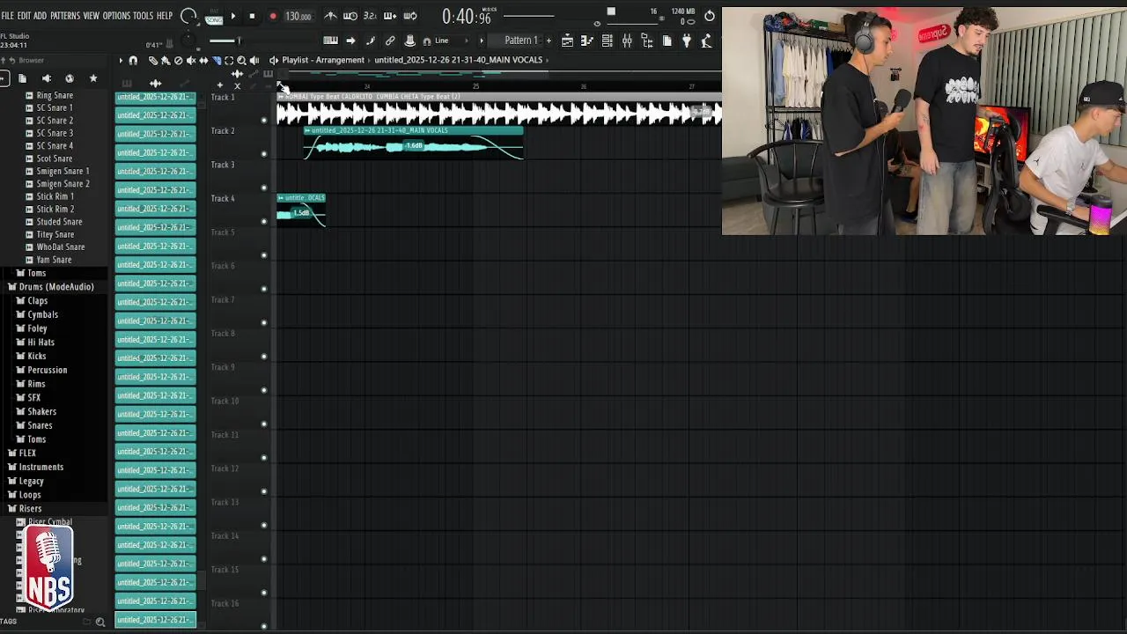Click the 0:40:96 time display
The width and height of the screenshot is (1127, 634).
click(x=467, y=17)
